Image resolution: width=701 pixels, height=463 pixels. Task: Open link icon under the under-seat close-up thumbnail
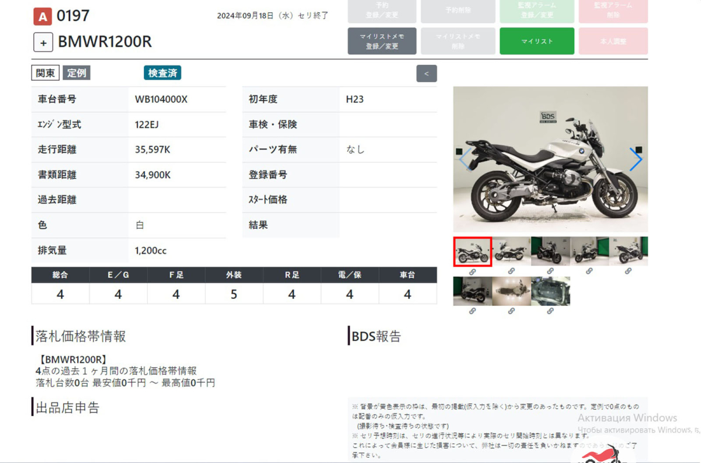coord(550,311)
